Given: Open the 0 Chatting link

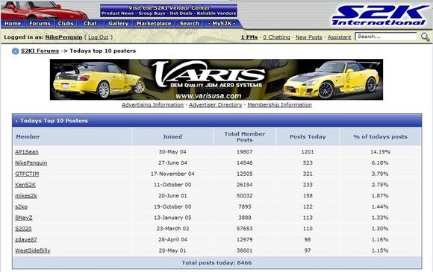Looking at the screenshot, I should click(276, 37).
